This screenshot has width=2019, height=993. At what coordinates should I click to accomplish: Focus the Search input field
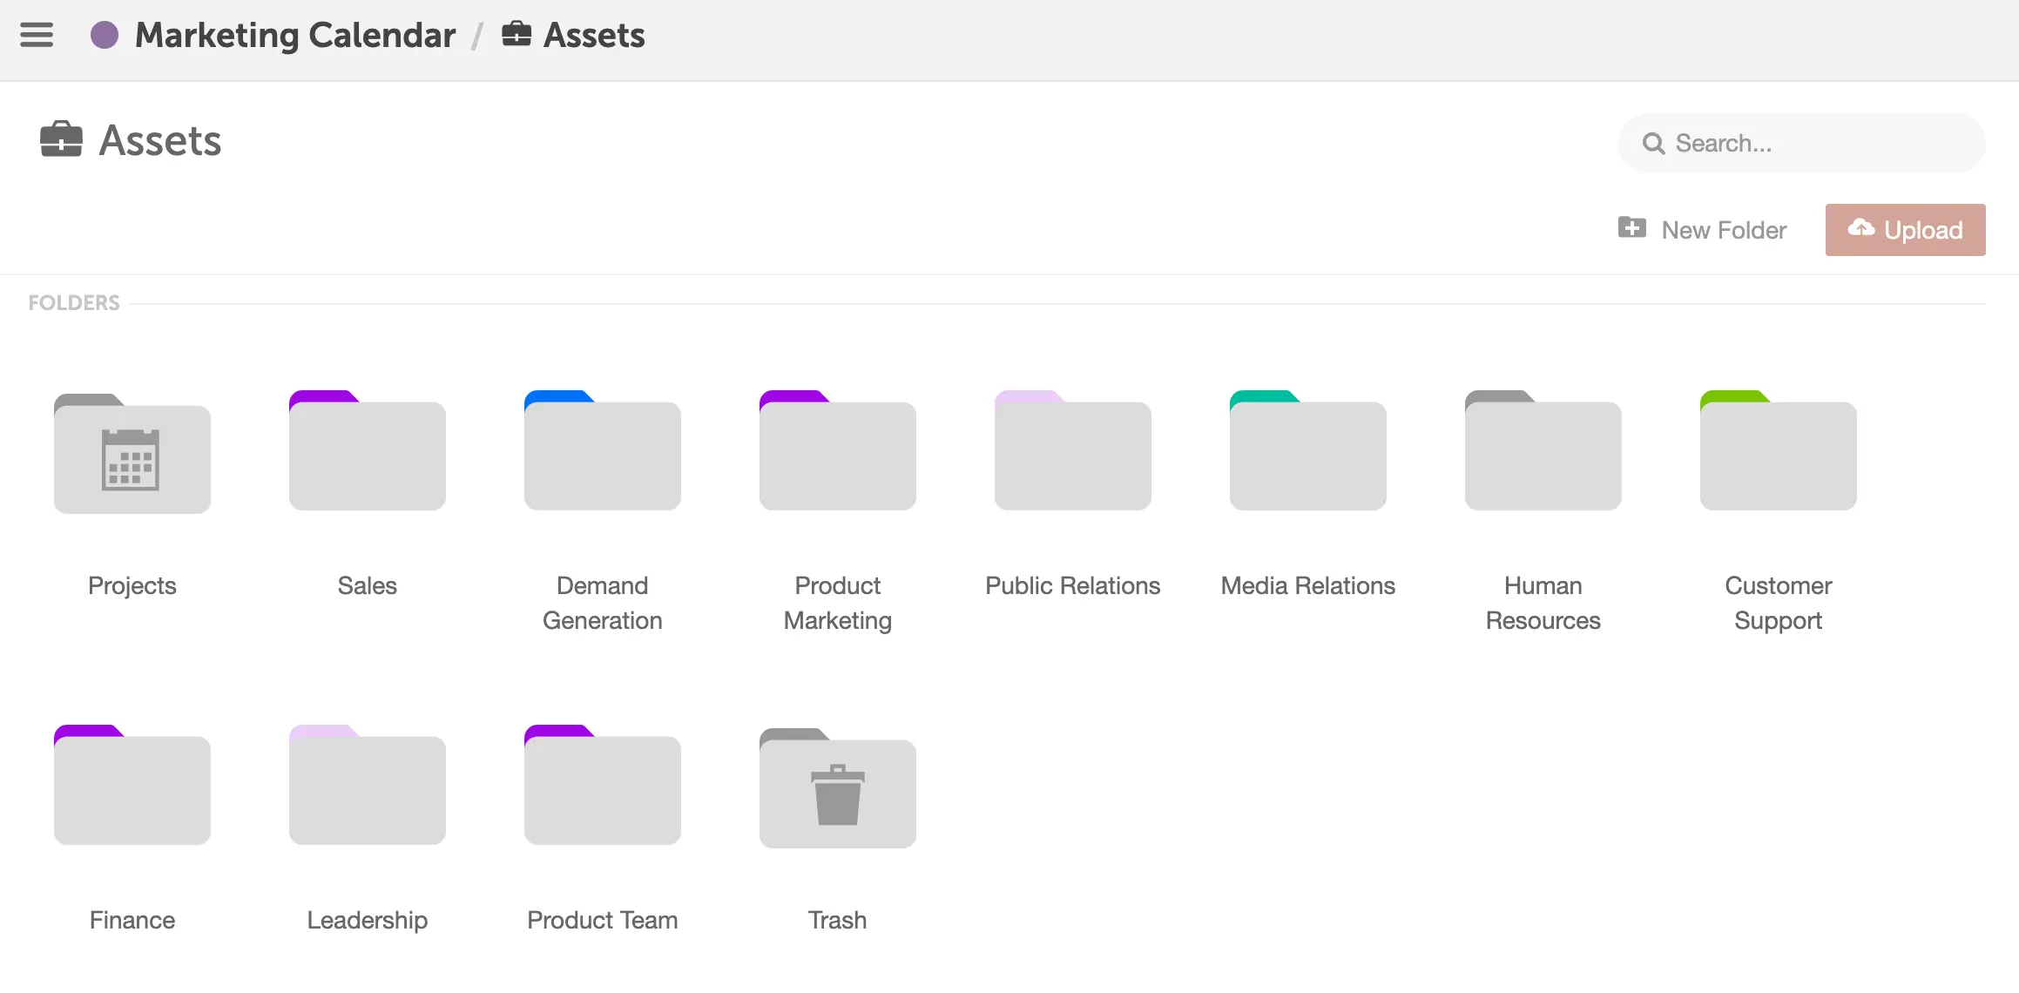[1801, 143]
